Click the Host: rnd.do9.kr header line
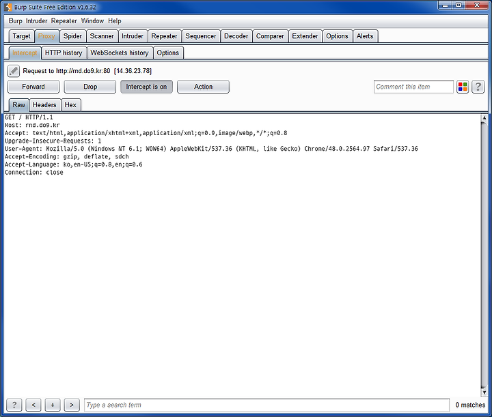This screenshot has height=417, width=492. (x=32, y=125)
